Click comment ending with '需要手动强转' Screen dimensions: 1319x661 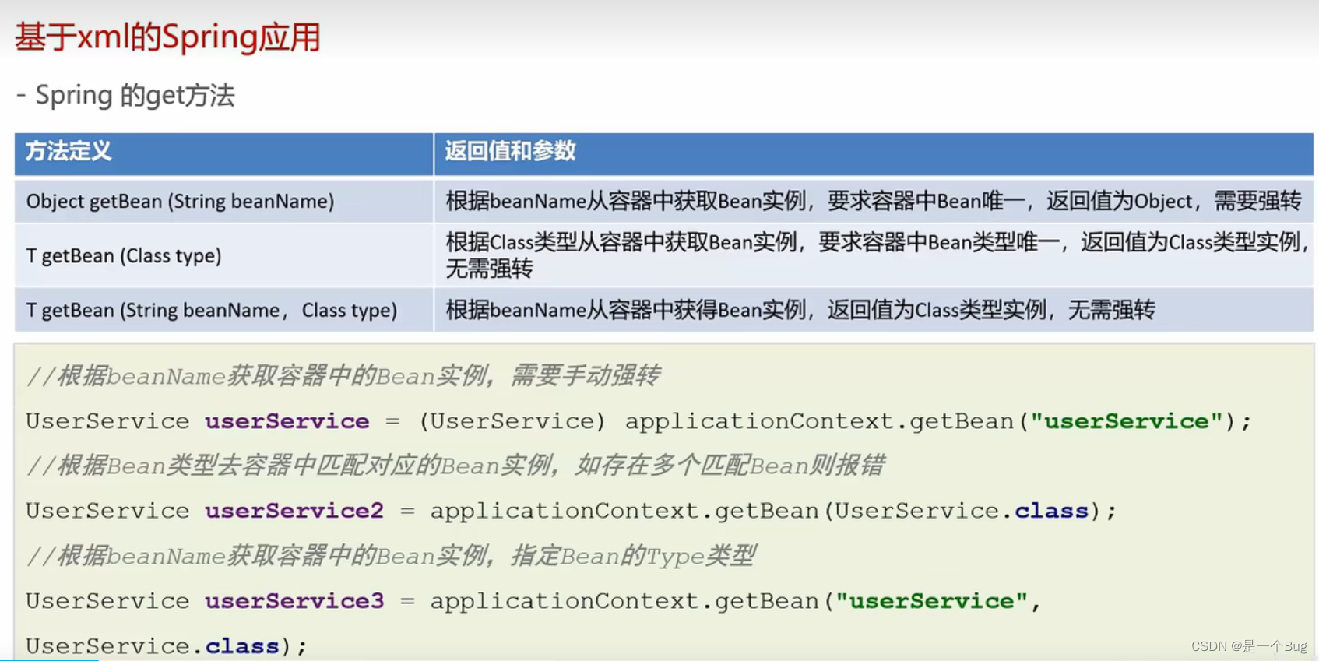point(343,377)
